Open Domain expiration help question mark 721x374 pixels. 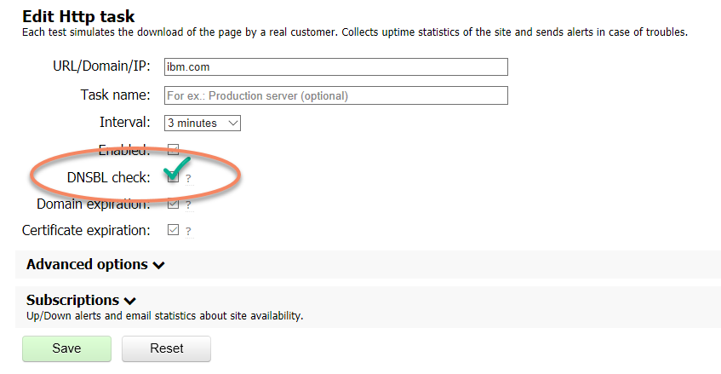click(x=188, y=204)
